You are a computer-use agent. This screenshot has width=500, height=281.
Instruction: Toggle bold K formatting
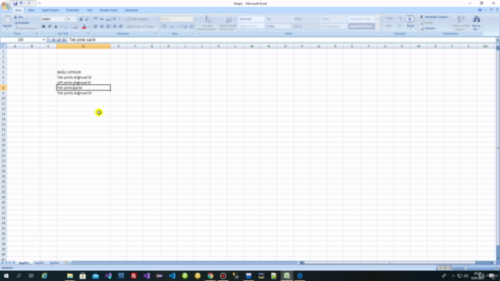coord(44,27)
